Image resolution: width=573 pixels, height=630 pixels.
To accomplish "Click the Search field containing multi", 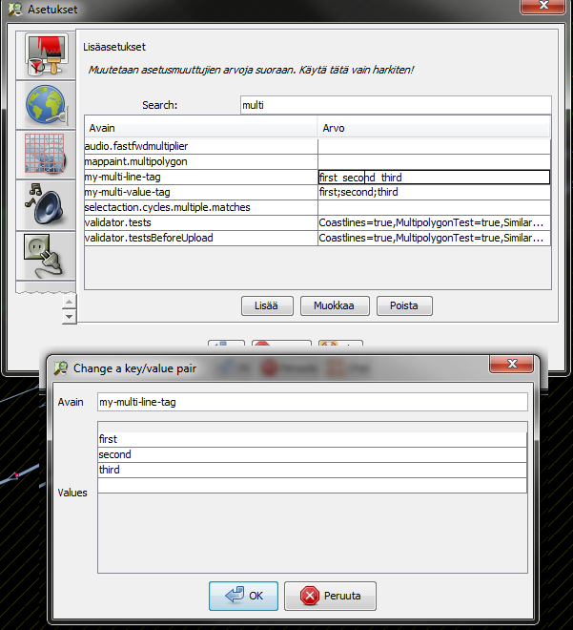I will click(395, 105).
